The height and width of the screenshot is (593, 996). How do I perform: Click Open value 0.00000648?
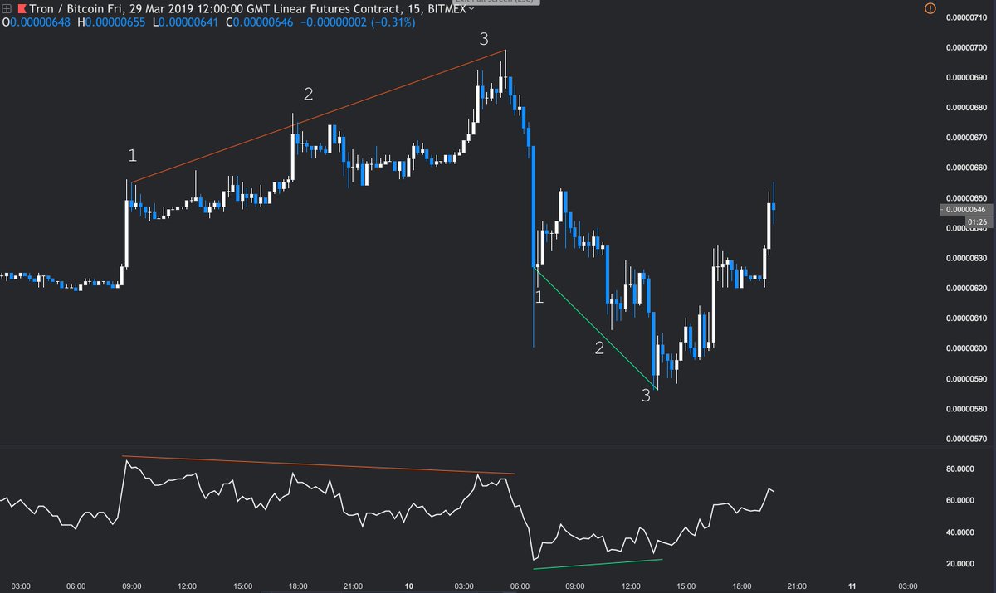pyautogui.click(x=37, y=23)
